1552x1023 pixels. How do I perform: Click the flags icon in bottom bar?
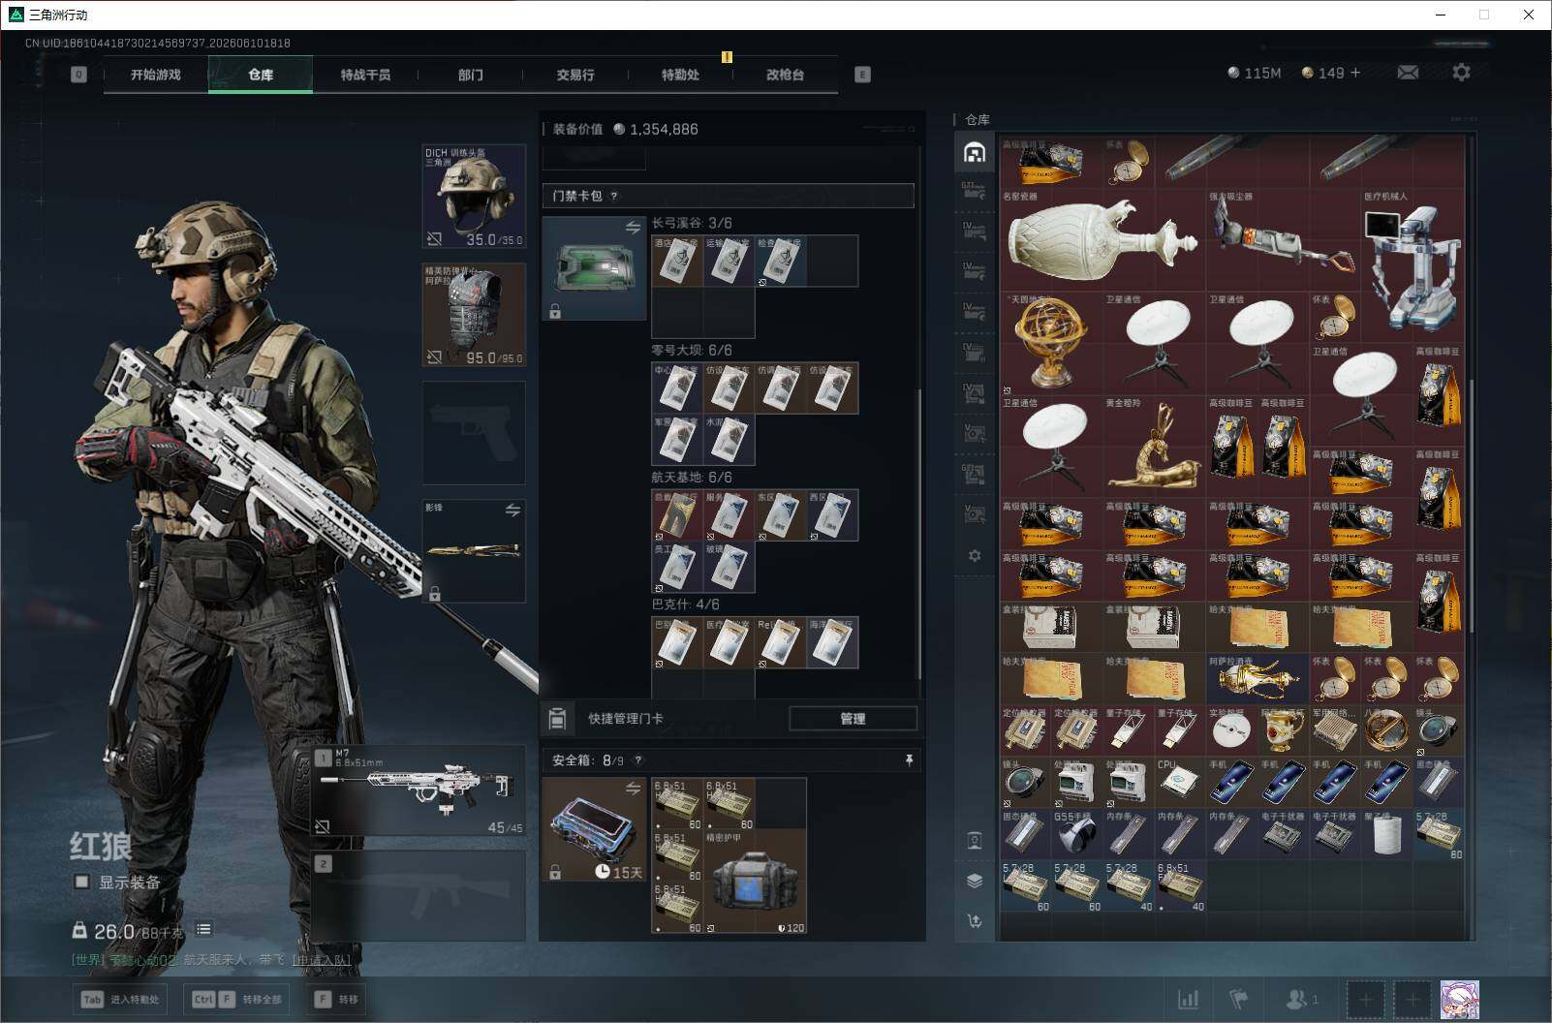point(1239,1000)
